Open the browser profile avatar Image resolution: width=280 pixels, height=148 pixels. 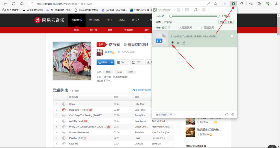click(x=276, y=4)
